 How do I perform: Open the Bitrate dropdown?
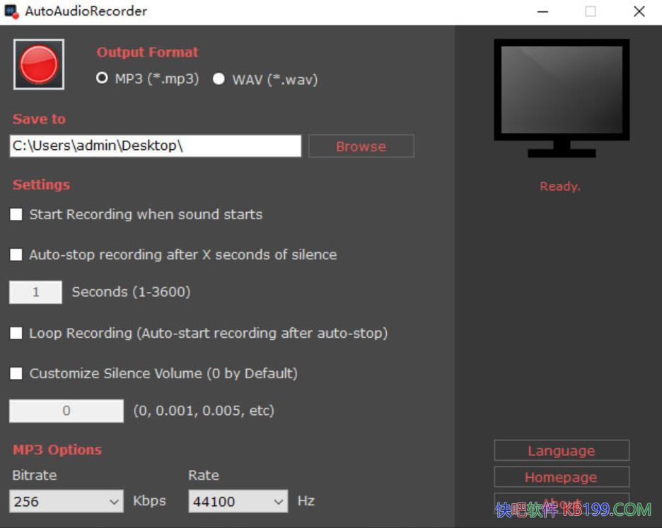pyautogui.click(x=115, y=501)
